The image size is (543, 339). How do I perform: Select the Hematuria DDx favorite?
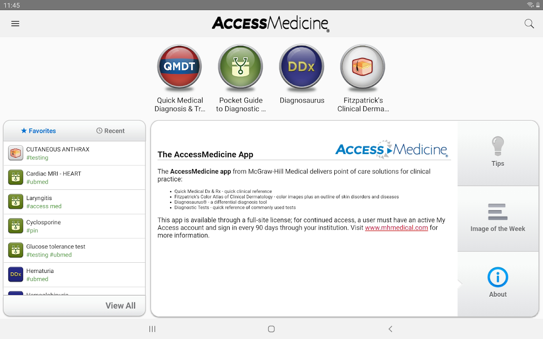click(x=74, y=275)
